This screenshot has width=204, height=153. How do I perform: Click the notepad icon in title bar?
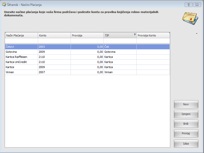4,5
